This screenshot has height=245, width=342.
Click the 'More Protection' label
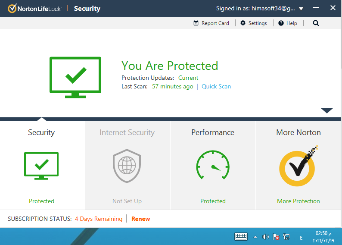(298, 201)
